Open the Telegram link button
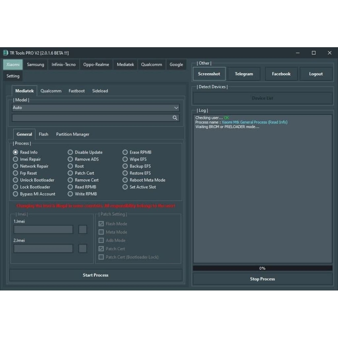The image size is (338, 338). 244,74
